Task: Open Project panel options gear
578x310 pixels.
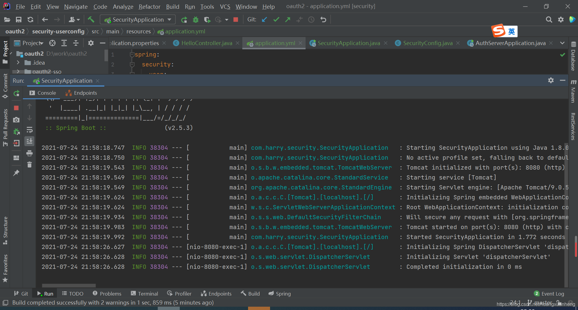Action: 91,43
